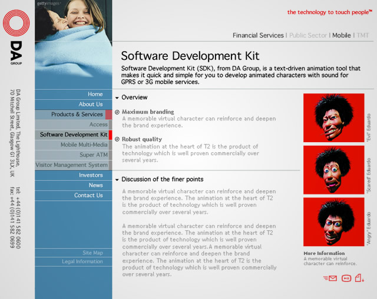Open the Site Map link
Viewport: 377px width, 299px height.
coord(73,253)
